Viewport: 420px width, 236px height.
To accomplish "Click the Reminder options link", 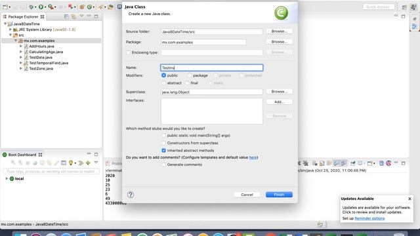I will click(x=369, y=218).
